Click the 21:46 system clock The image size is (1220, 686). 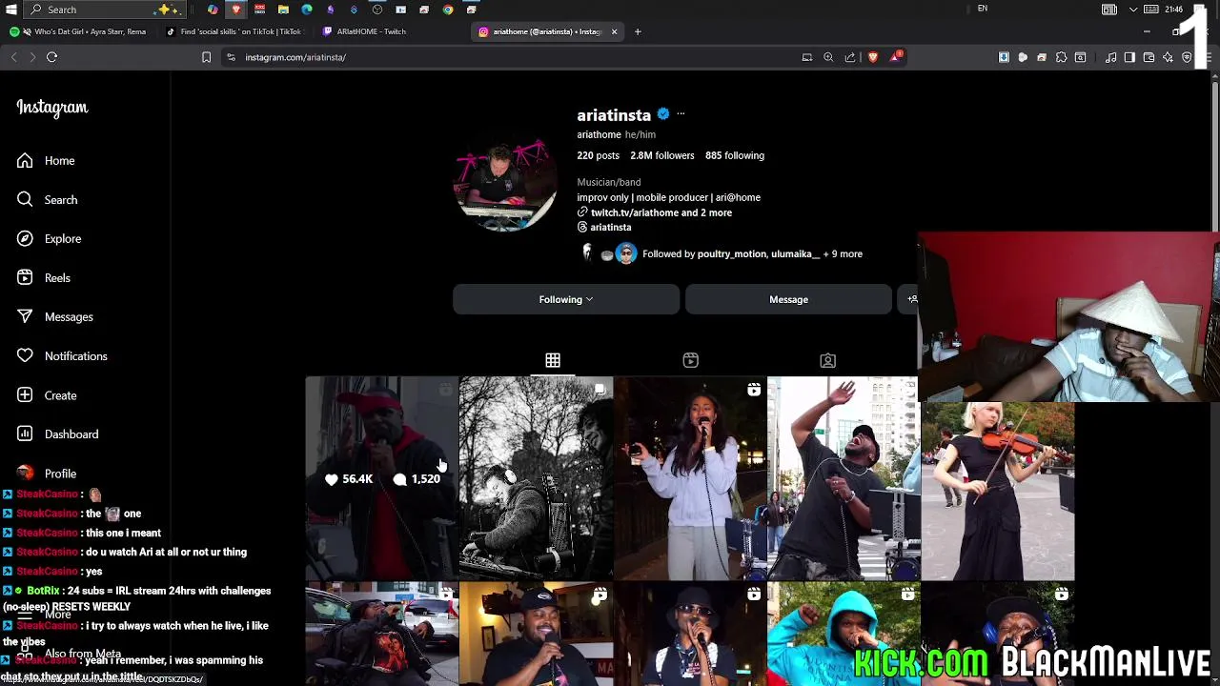tap(1173, 10)
